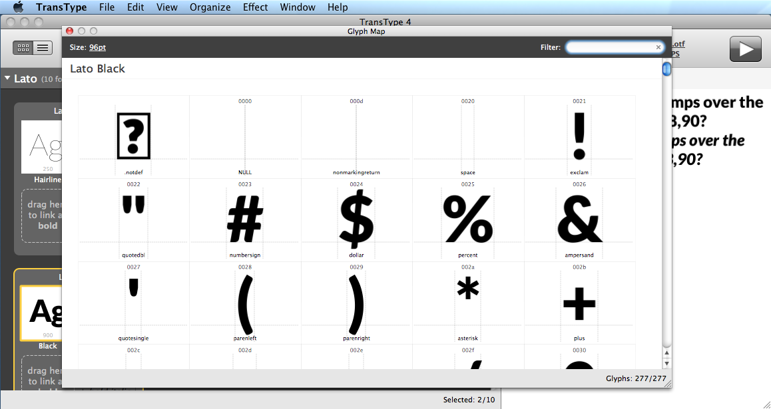Select the ampersand glyph
The height and width of the screenshot is (409, 771).
[x=579, y=219]
